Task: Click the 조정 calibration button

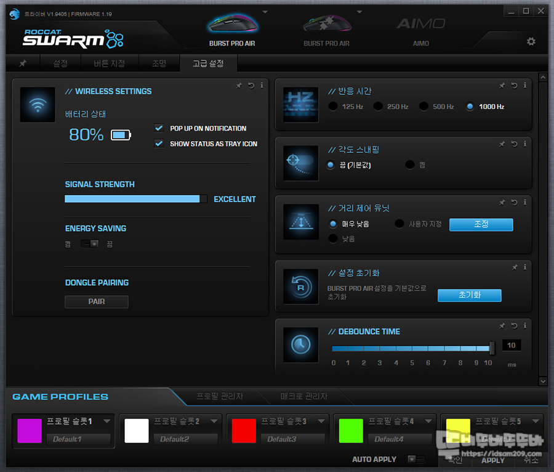Action: pyautogui.click(x=481, y=224)
